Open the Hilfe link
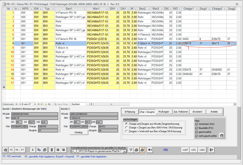243x165 pixels. [166, 150]
